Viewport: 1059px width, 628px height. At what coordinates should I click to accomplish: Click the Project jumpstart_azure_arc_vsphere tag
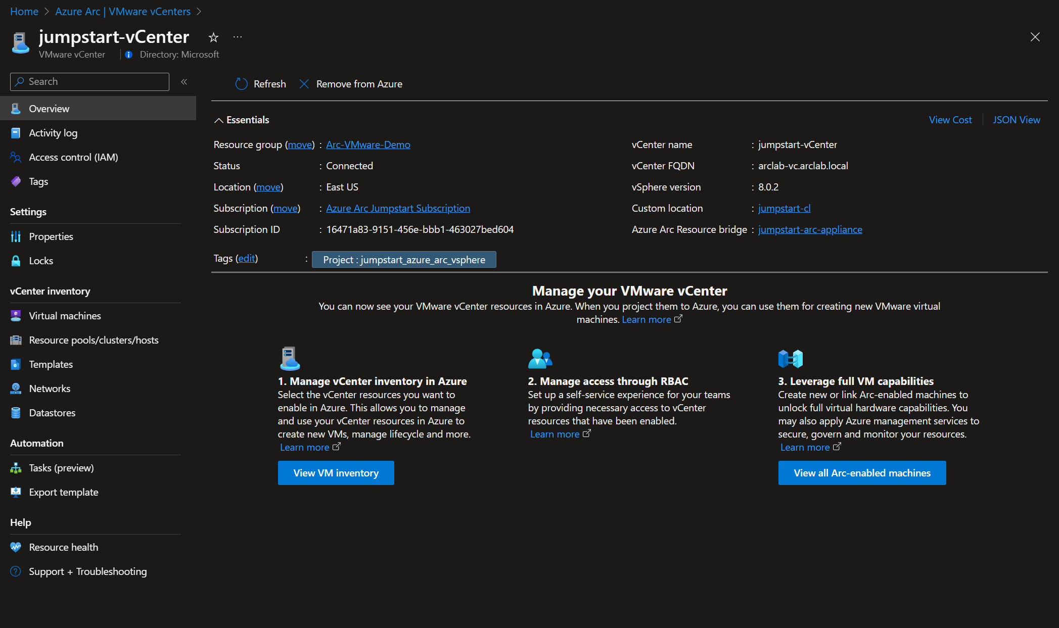click(x=404, y=260)
